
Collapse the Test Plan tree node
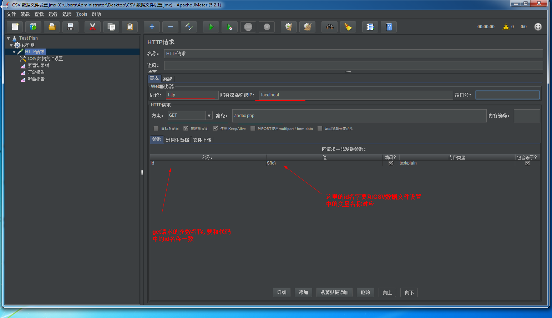tap(8, 38)
